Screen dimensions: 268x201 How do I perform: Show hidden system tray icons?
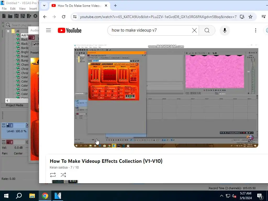[221, 196]
